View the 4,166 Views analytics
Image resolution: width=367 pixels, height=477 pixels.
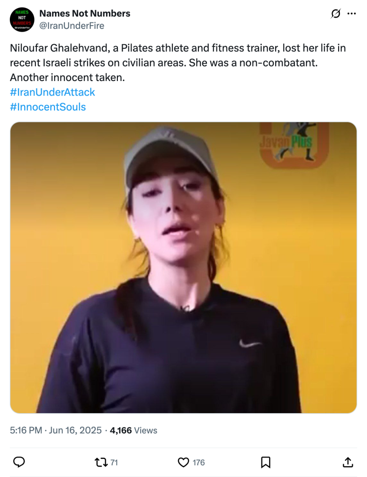coord(134,430)
